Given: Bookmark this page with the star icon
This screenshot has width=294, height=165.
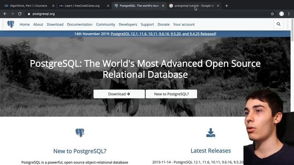Looking at the screenshot, I should tap(272, 14).
